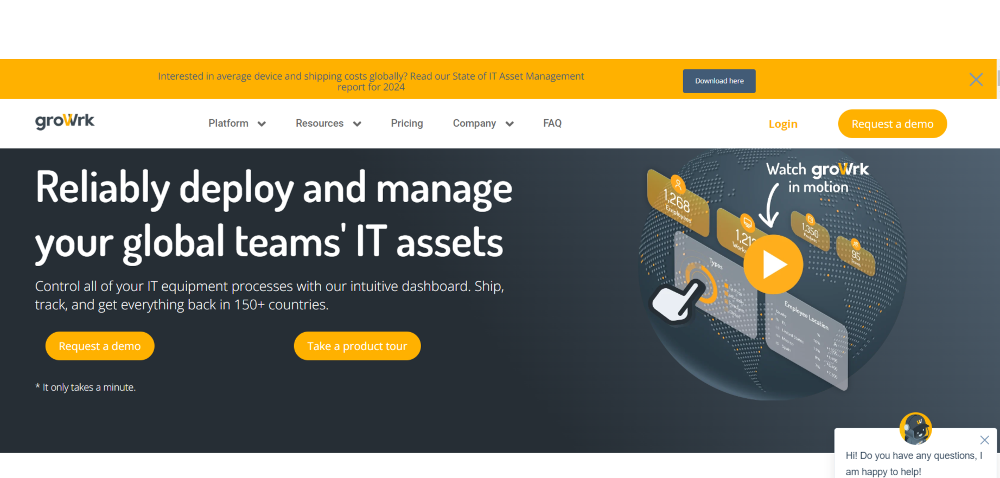This screenshot has height=478, width=1000.
Task: Click the Login link
Action: tap(783, 124)
